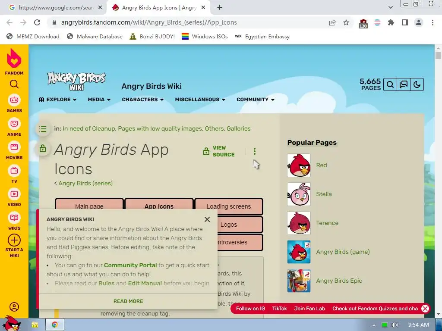Open the Main page tab
Viewport: 442px width, 331px height.
(x=89, y=206)
